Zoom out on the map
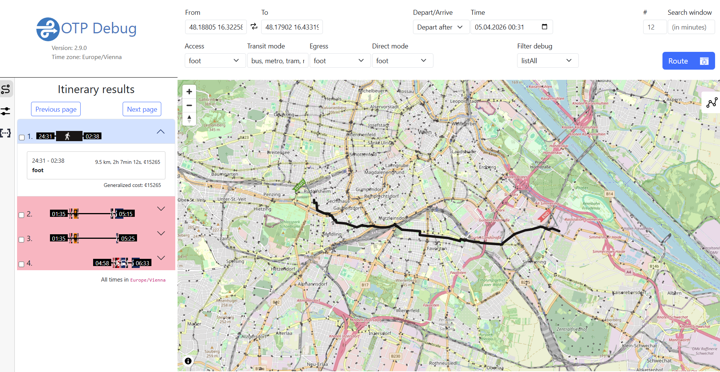 [189, 105]
